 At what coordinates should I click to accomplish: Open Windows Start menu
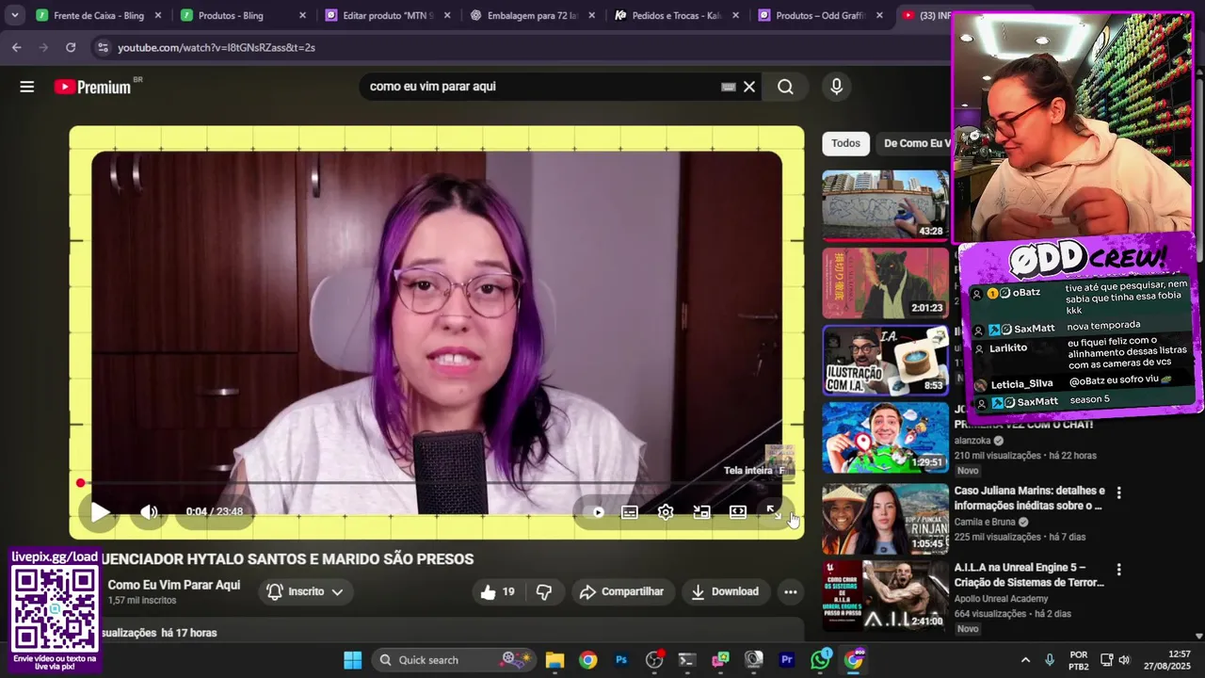coord(352,660)
